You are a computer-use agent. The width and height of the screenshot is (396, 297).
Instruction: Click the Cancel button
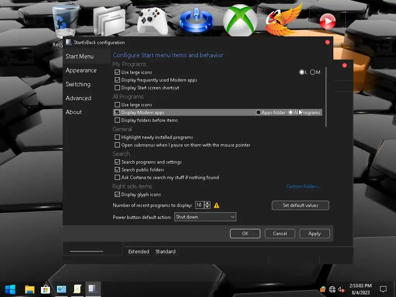280,234
